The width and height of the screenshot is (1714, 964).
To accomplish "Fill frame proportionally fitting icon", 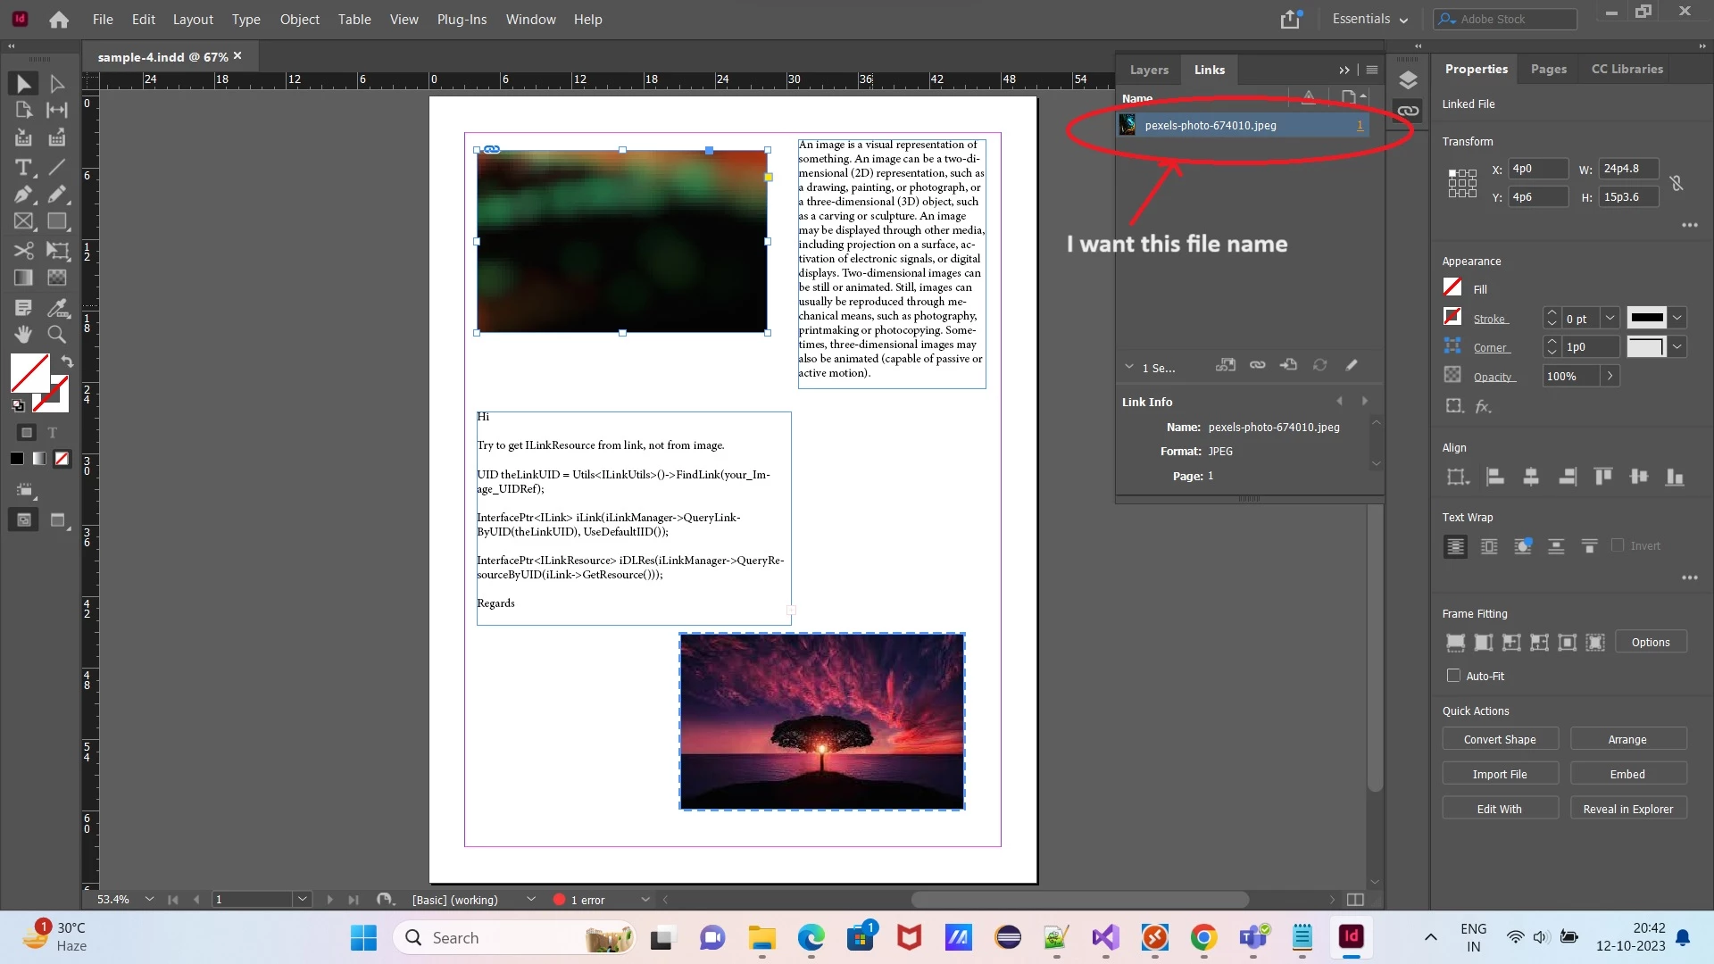I will [1455, 643].
